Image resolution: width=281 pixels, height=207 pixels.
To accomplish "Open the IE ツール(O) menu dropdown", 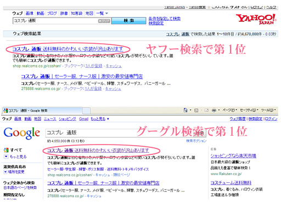I will coord(268,110).
